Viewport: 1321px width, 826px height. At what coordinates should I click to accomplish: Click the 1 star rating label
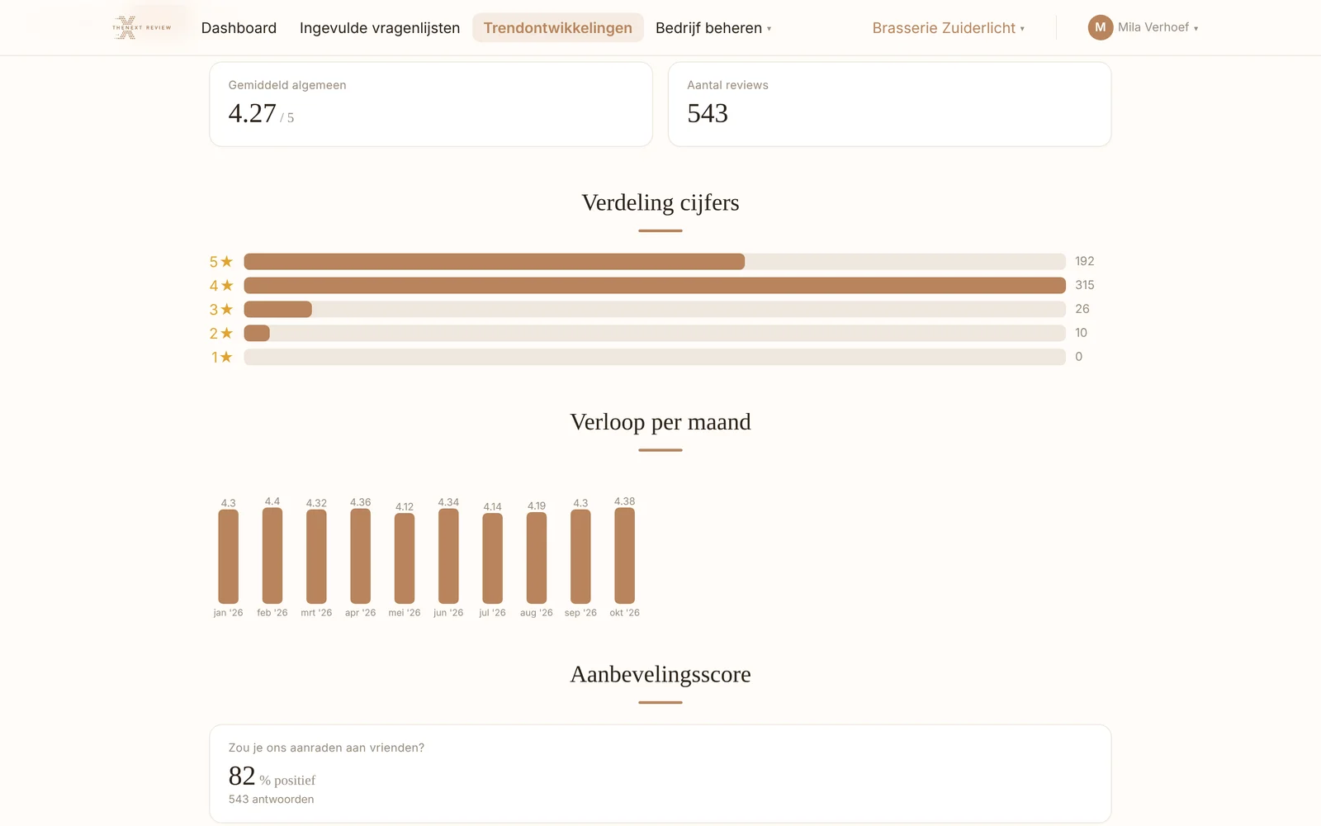pos(221,358)
